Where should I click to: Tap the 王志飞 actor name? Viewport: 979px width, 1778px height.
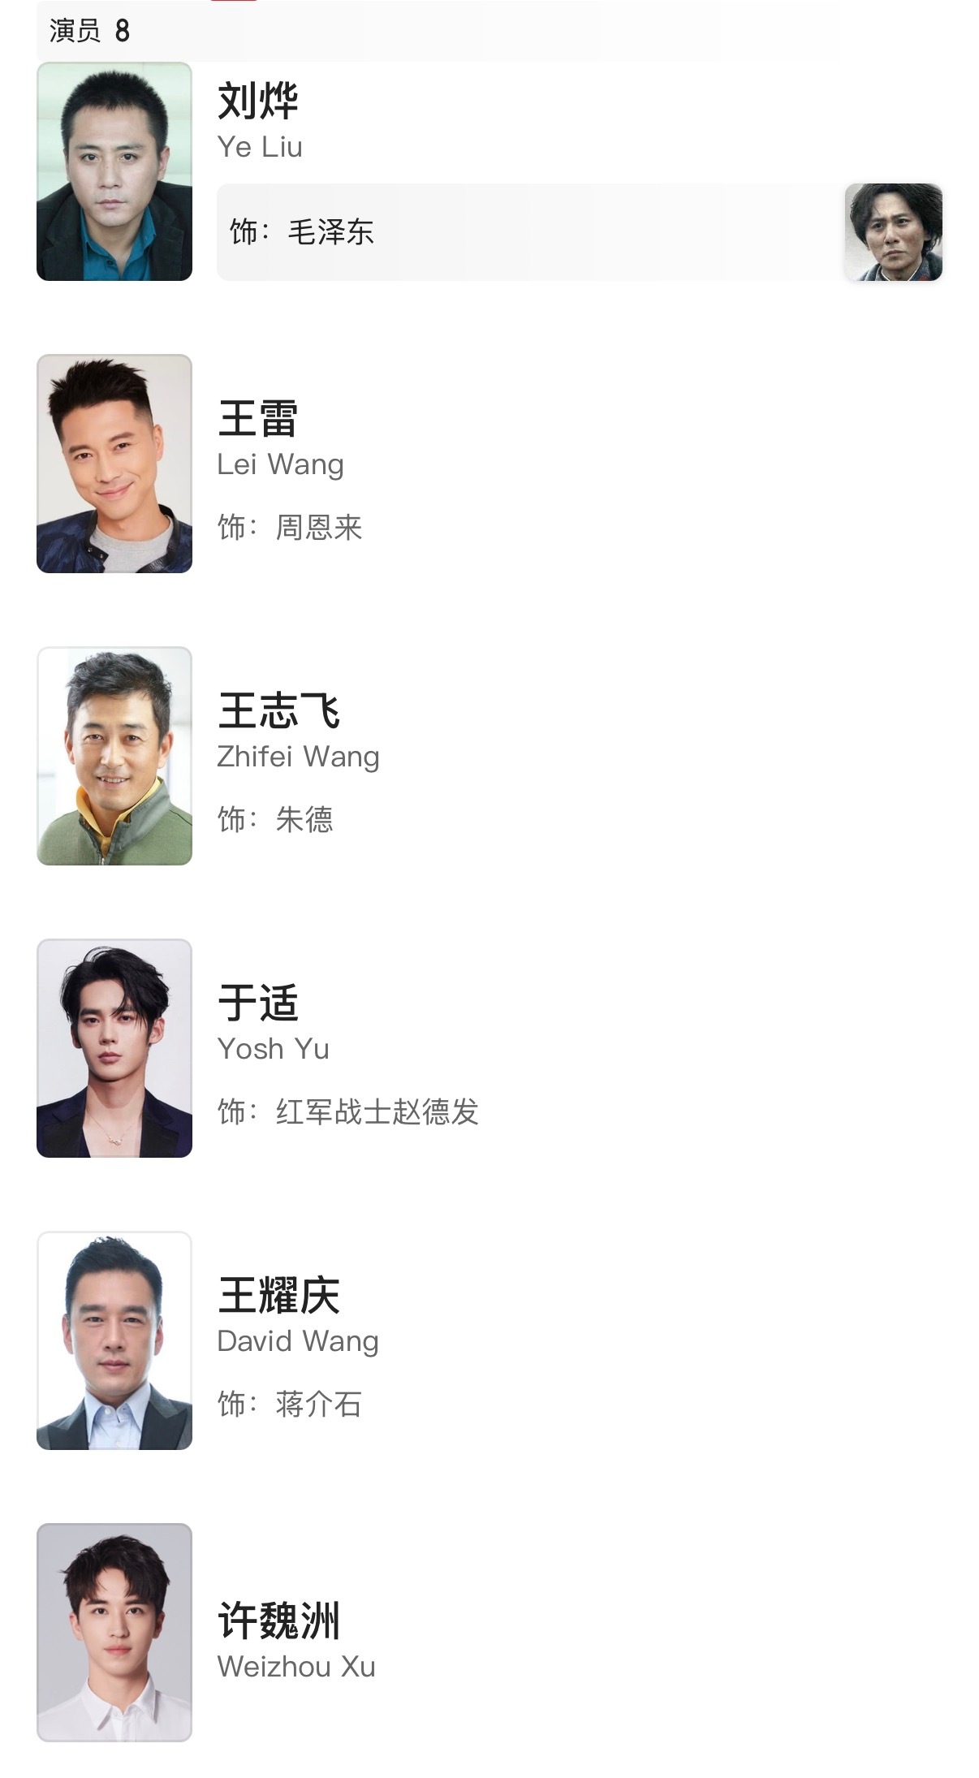point(278,711)
